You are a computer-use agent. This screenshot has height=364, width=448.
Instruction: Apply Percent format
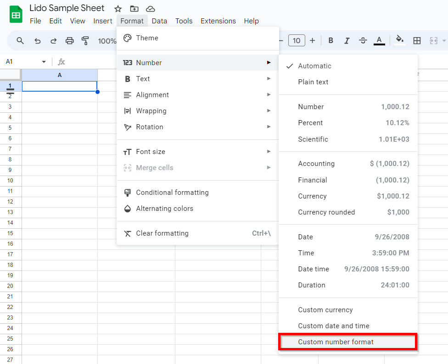pyautogui.click(x=348, y=123)
